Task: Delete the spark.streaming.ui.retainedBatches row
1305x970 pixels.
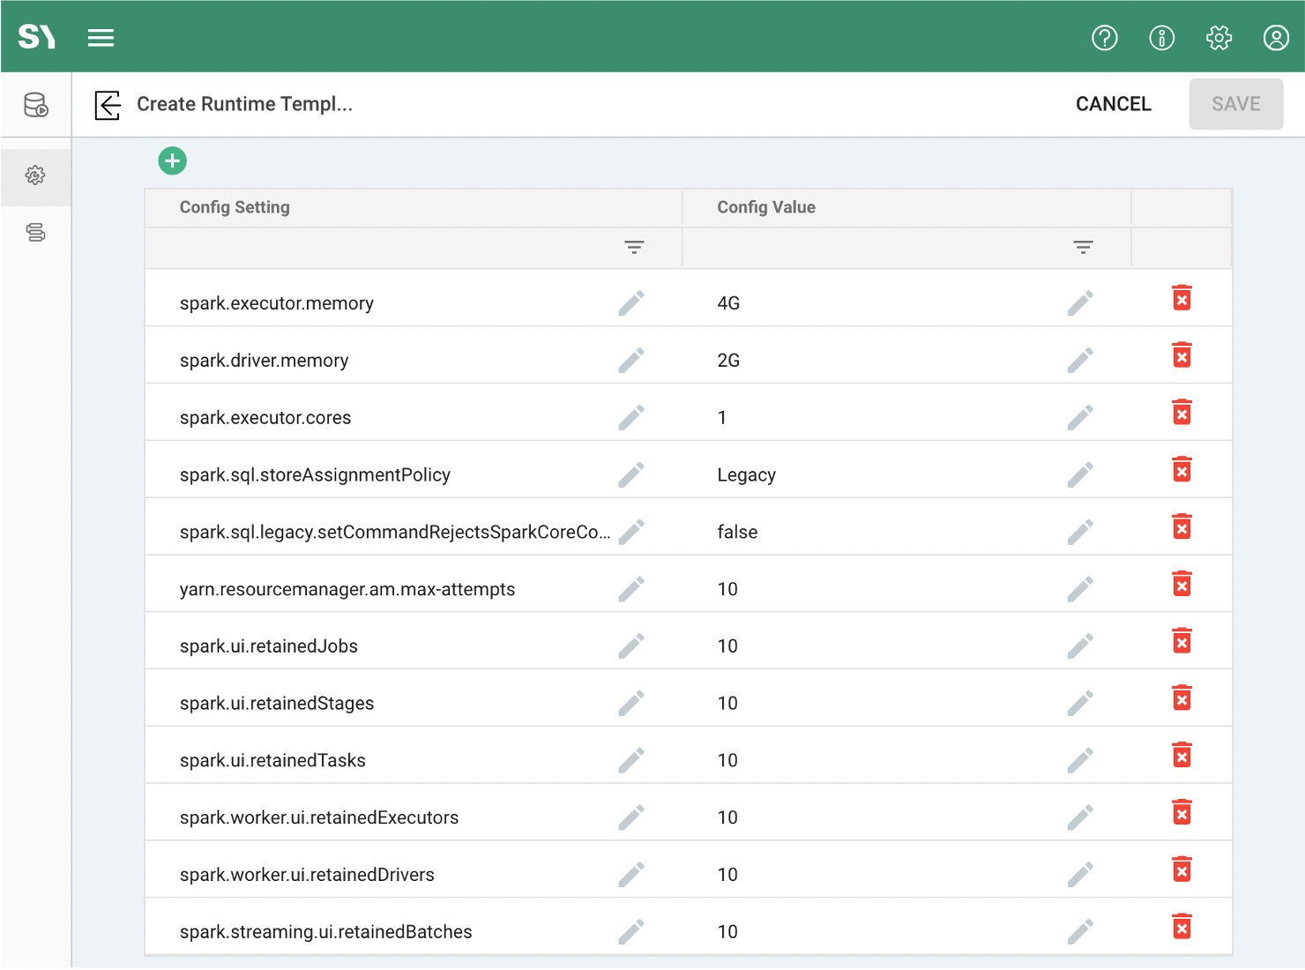Action: 1182,927
